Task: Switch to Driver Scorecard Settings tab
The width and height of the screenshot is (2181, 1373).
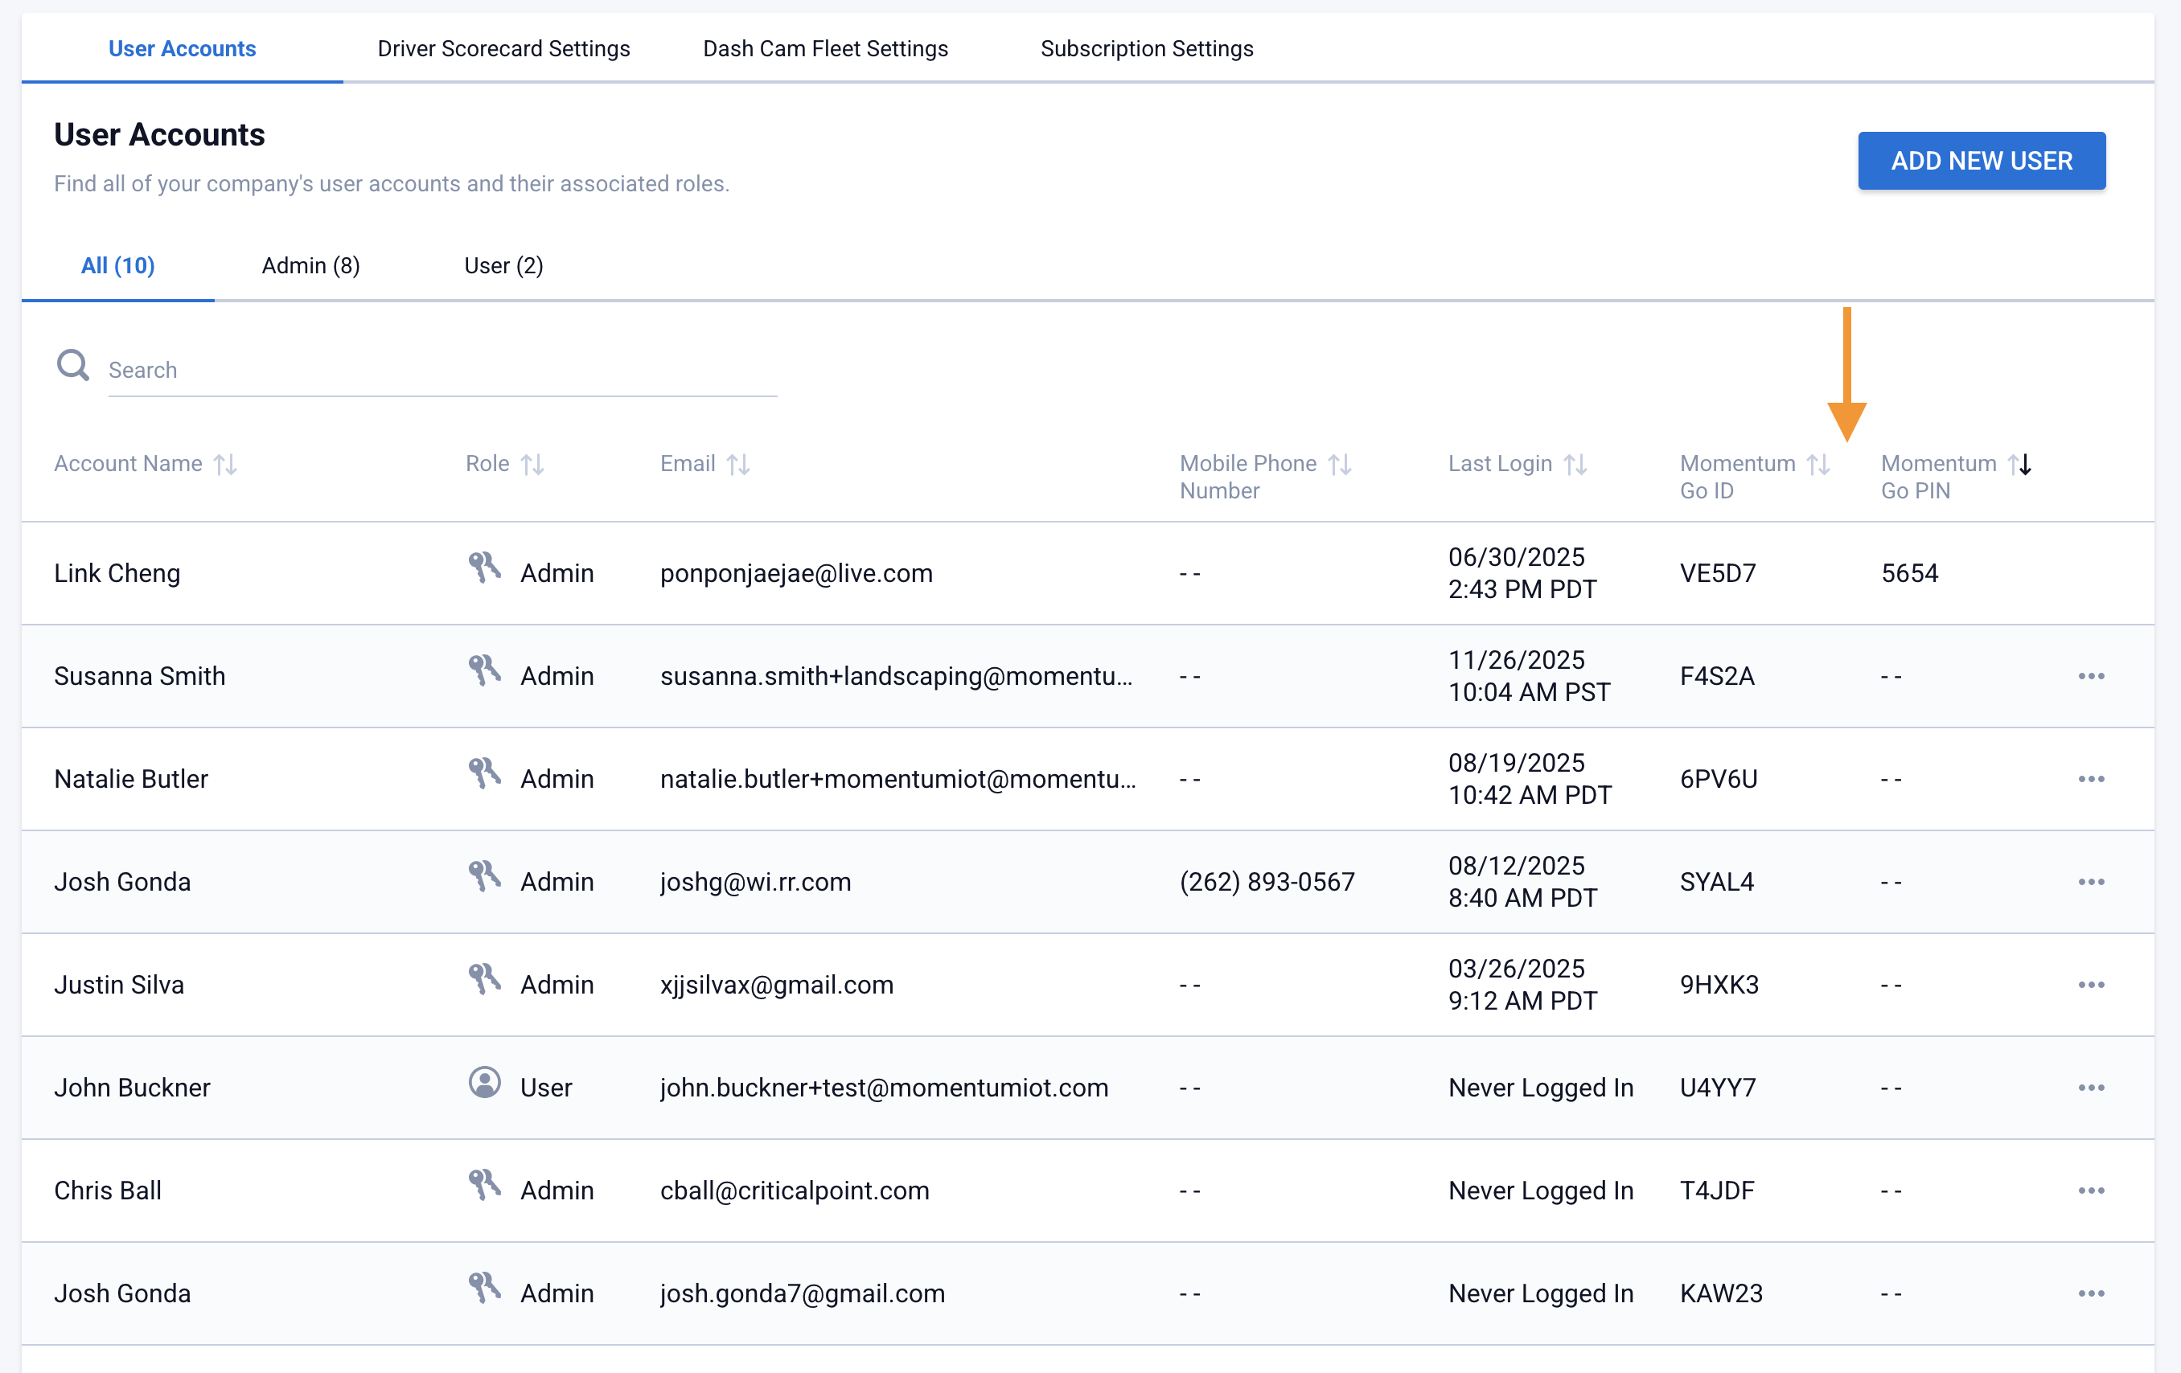Action: (503, 49)
